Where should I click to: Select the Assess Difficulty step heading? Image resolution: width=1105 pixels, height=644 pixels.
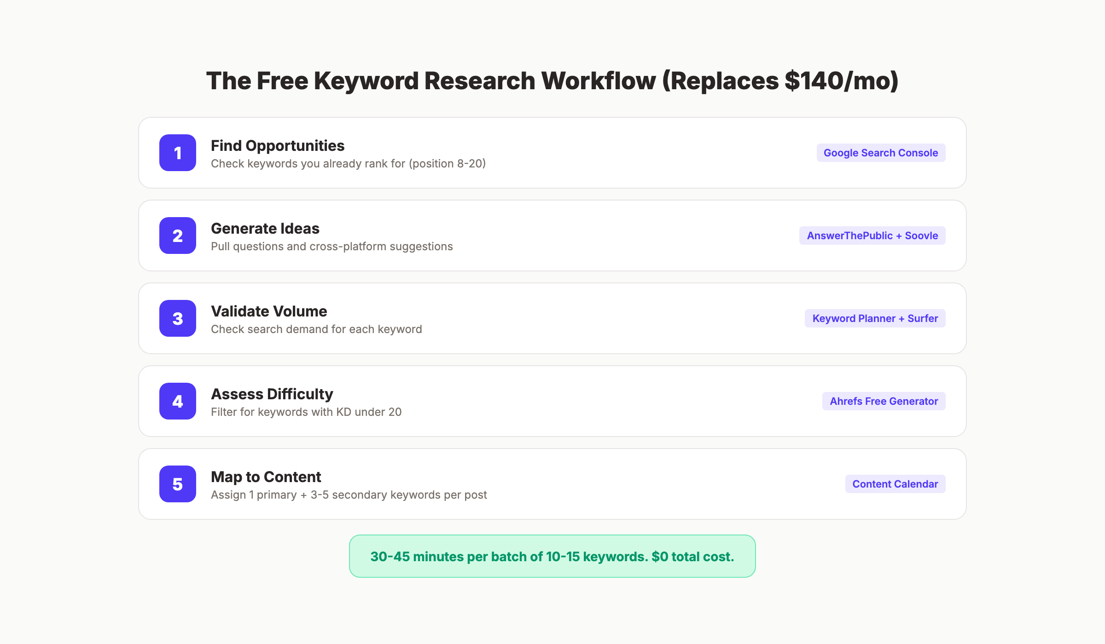(x=272, y=394)
